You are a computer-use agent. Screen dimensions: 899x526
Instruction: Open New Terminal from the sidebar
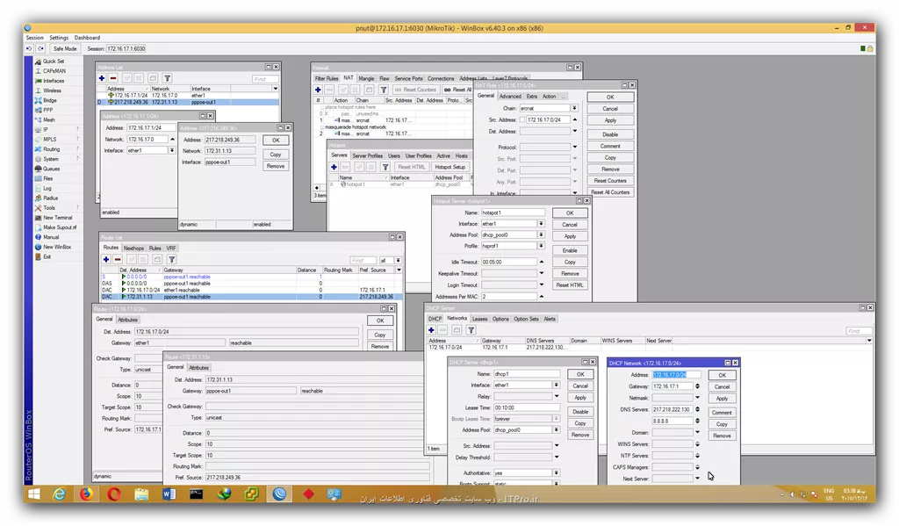point(57,218)
